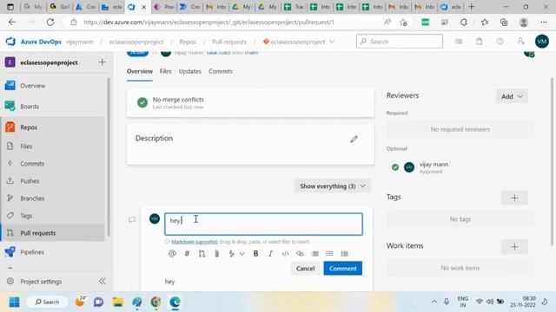Click the plus icon next to project name

[x=103, y=62]
